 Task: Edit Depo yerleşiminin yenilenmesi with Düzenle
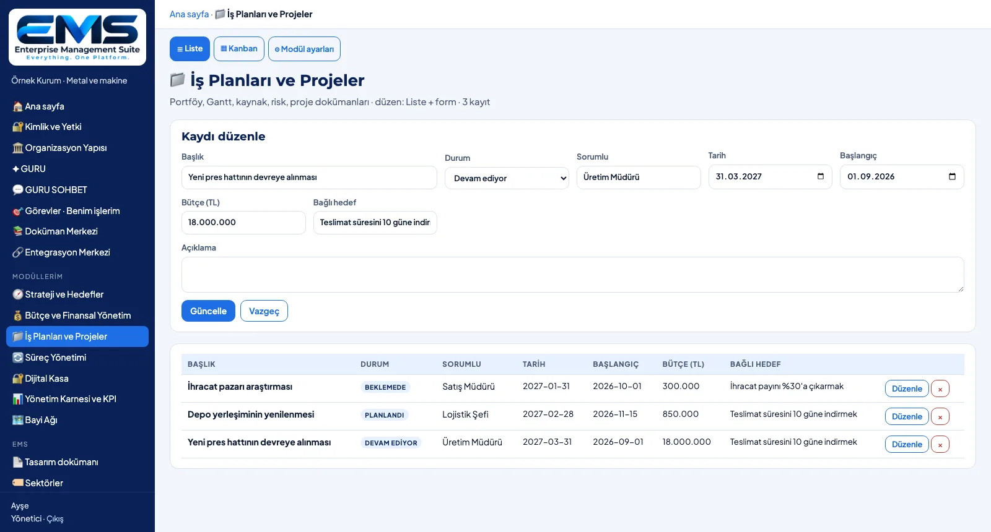point(907,416)
